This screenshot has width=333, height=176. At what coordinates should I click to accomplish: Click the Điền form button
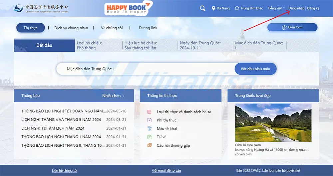tap(292, 27)
